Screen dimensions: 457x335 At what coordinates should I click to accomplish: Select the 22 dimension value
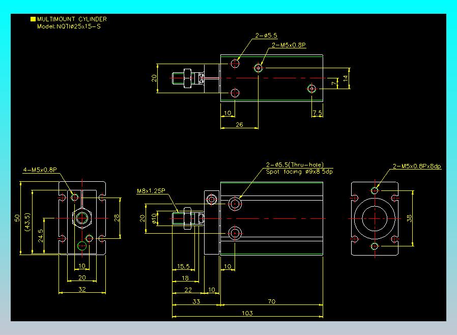click(x=188, y=290)
